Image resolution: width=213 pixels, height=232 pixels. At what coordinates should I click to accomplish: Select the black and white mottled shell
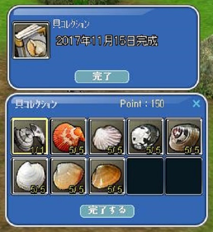(145, 137)
